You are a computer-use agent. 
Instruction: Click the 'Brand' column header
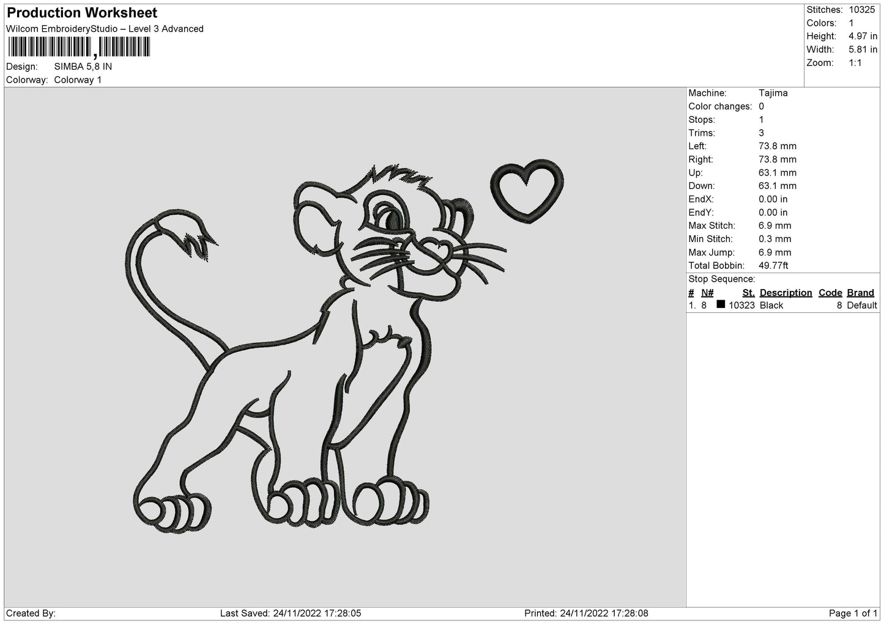pyautogui.click(x=860, y=293)
